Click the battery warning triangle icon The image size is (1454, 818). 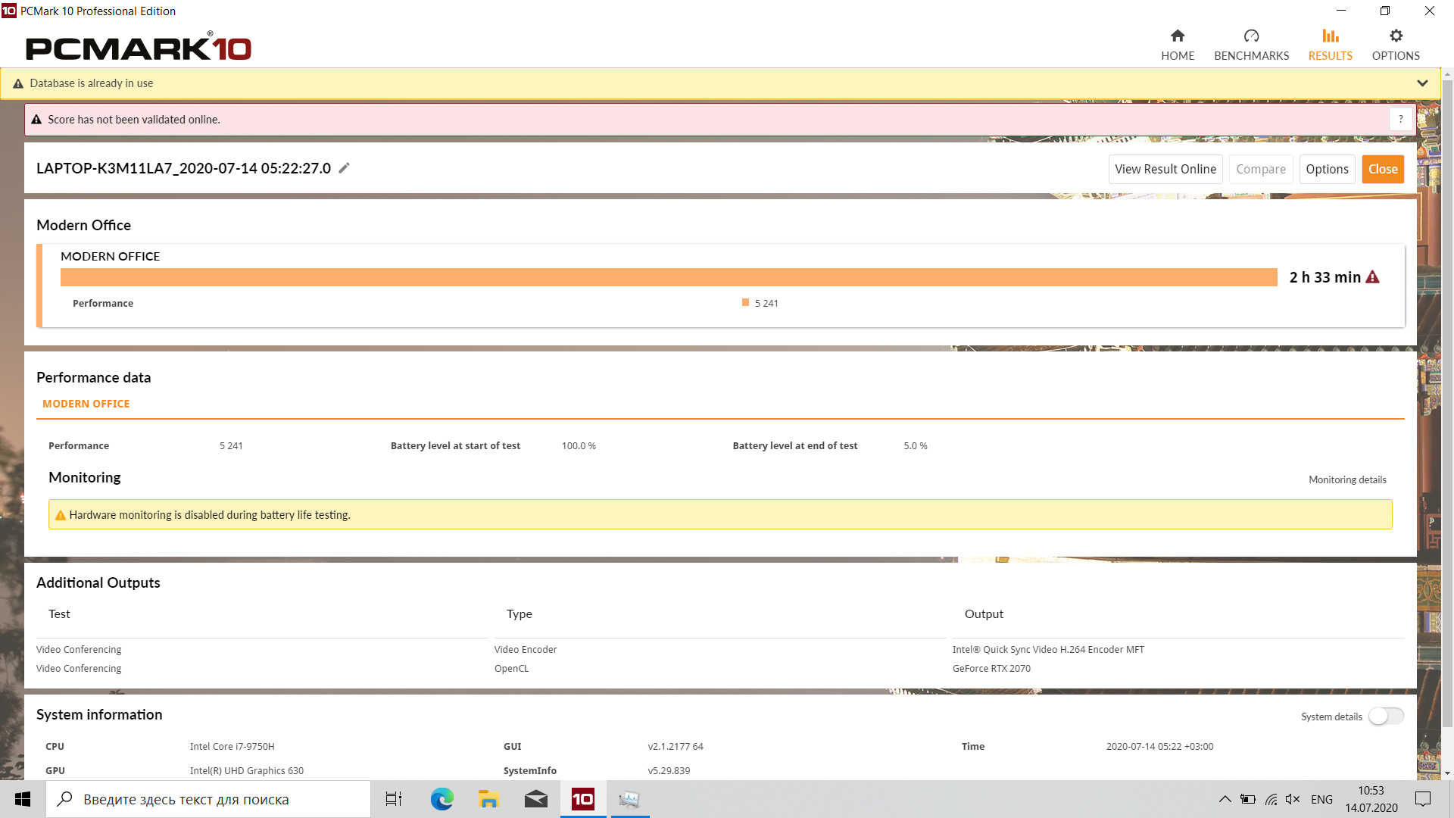click(1372, 277)
